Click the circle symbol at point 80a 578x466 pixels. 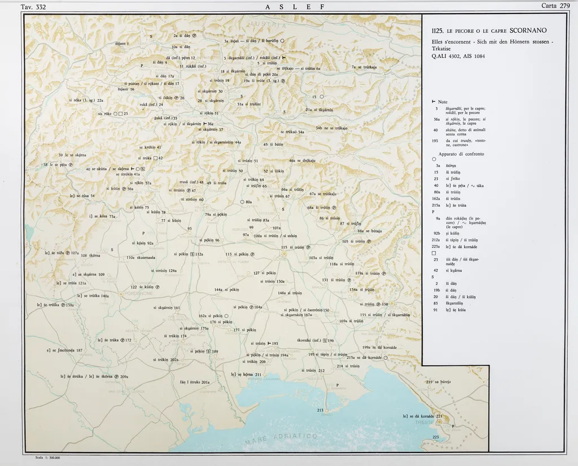242,201
